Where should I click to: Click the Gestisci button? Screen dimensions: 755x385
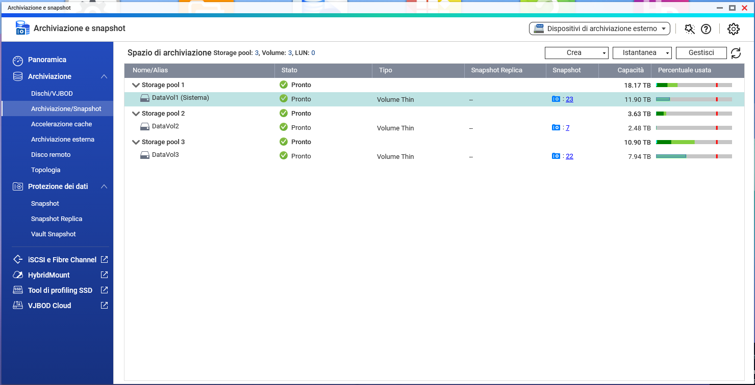[701, 53]
